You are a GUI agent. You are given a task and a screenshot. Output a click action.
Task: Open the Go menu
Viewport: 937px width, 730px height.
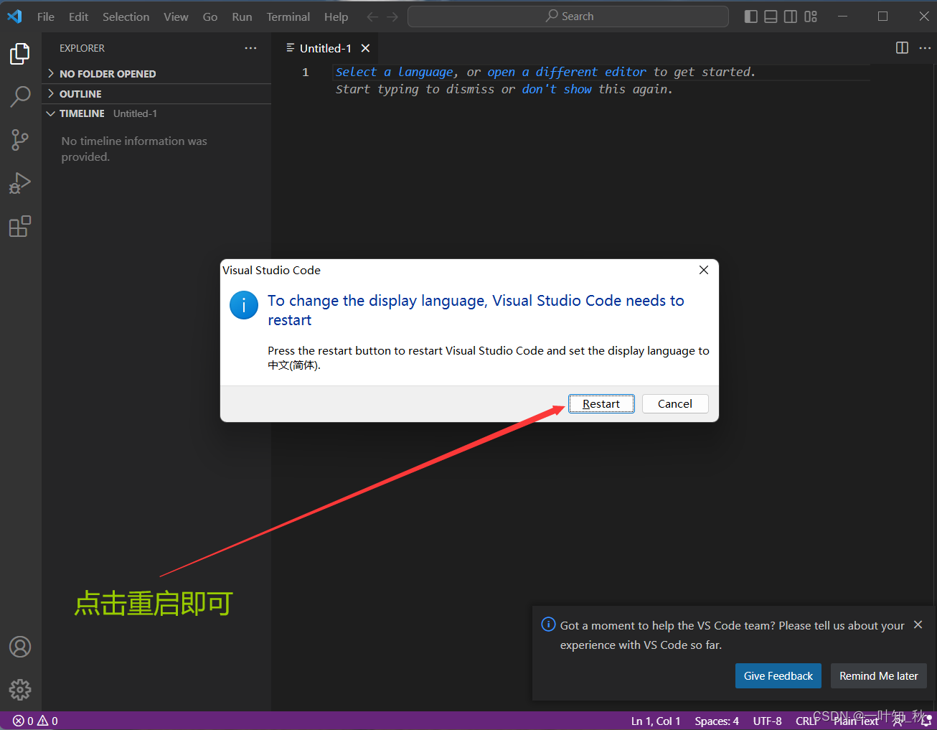click(210, 17)
